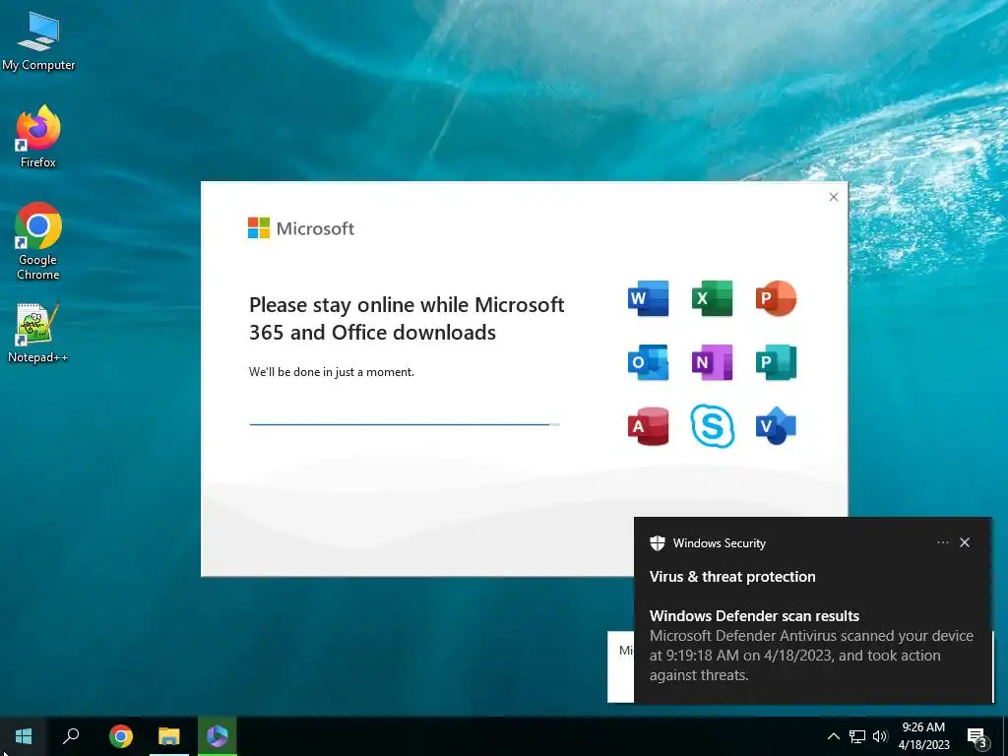The height and width of the screenshot is (756, 1008).
Task: Click the volume speaker tray icon
Action: pyautogui.click(x=880, y=736)
